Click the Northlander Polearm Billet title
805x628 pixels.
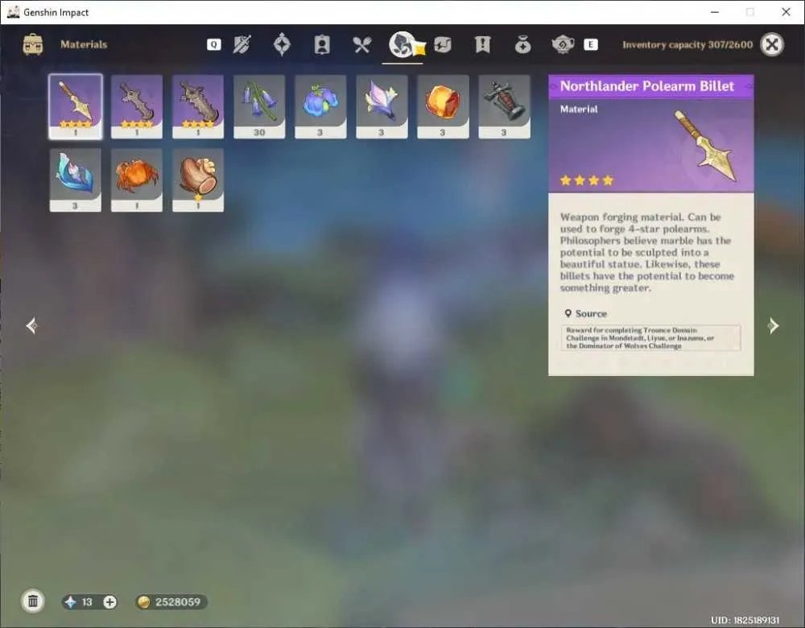click(647, 86)
